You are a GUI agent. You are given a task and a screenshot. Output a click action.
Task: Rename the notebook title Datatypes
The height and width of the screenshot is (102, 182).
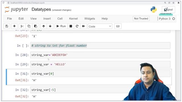tap(41, 9)
